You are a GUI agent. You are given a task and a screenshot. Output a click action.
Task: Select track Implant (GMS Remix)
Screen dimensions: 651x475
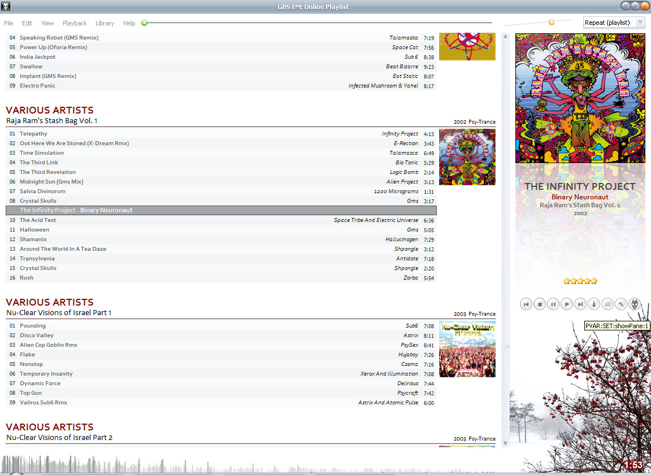pos(222,76)
